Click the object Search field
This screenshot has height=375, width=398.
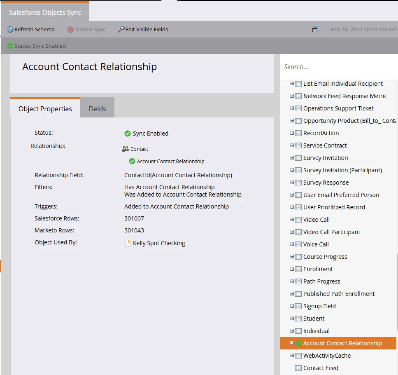339,67
